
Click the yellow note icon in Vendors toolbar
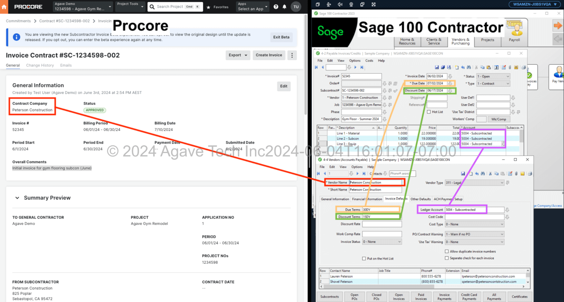(x=522, y=174)
